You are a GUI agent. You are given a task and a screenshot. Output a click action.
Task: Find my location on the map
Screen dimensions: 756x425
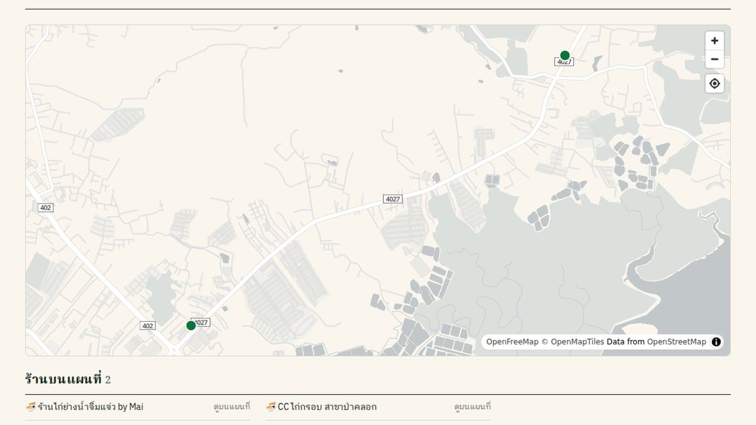click(715, 83)
